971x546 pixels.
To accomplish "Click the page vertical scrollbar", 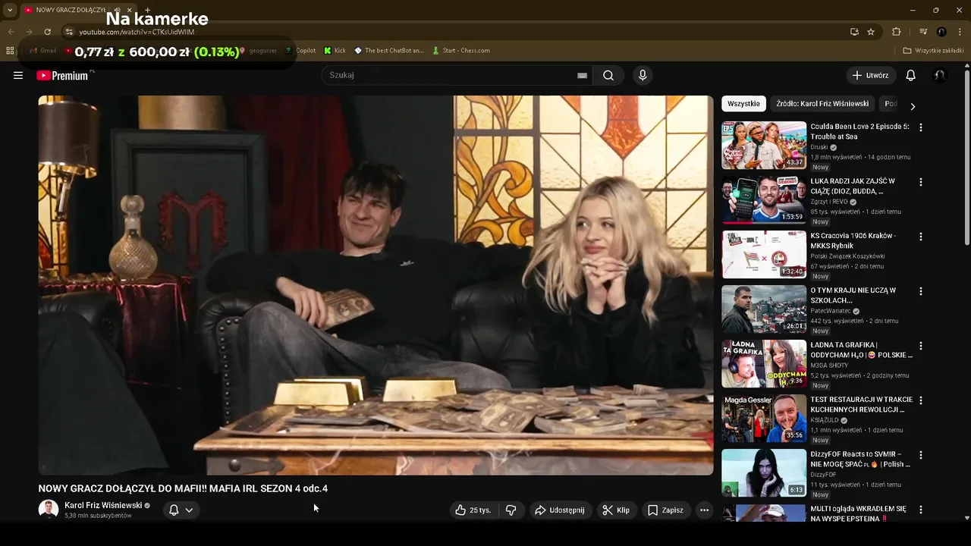I will coord(966,158).
